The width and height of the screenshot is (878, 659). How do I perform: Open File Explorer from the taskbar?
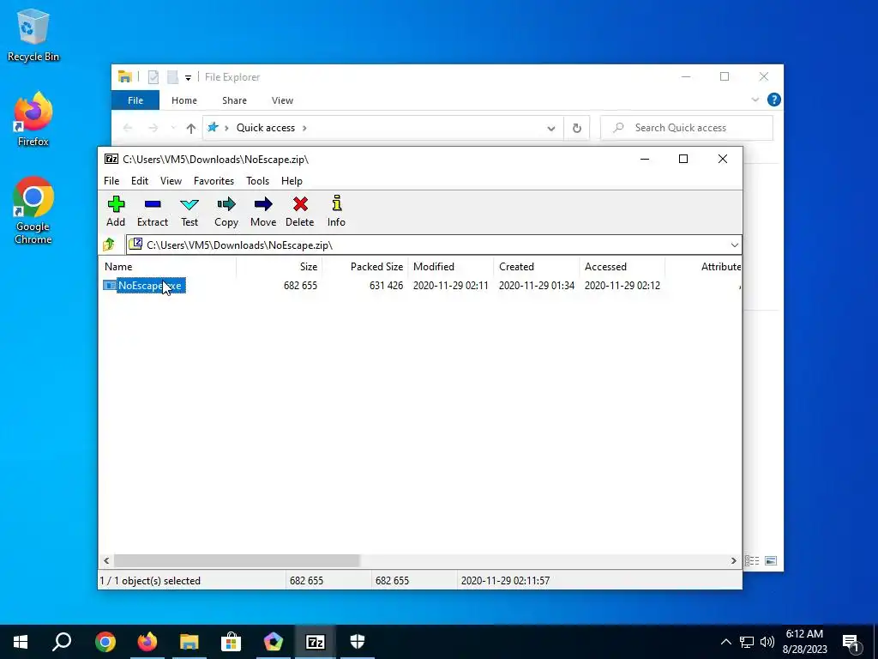[189, 642]
